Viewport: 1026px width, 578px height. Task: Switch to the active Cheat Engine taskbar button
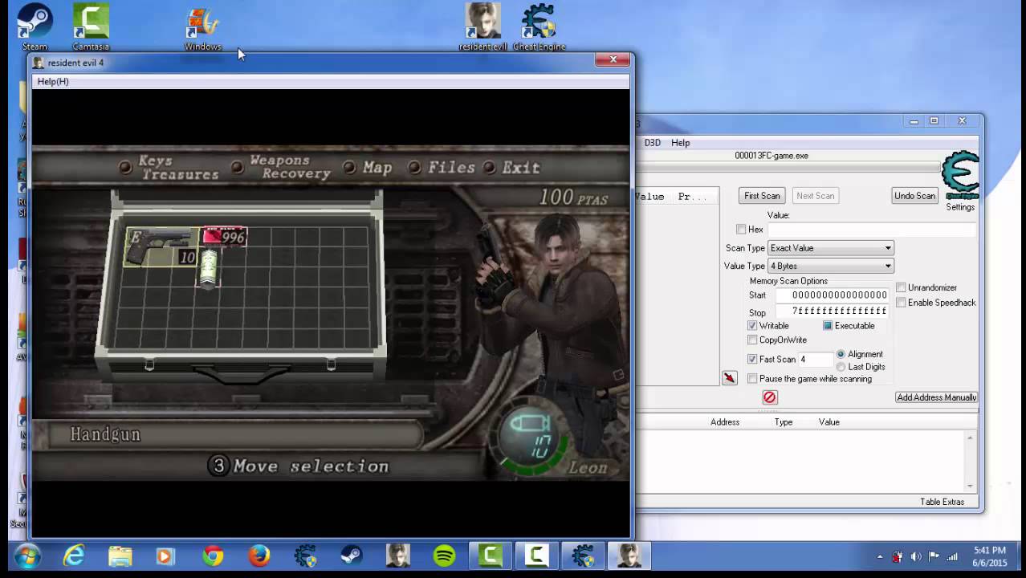[x=583, y=556]
